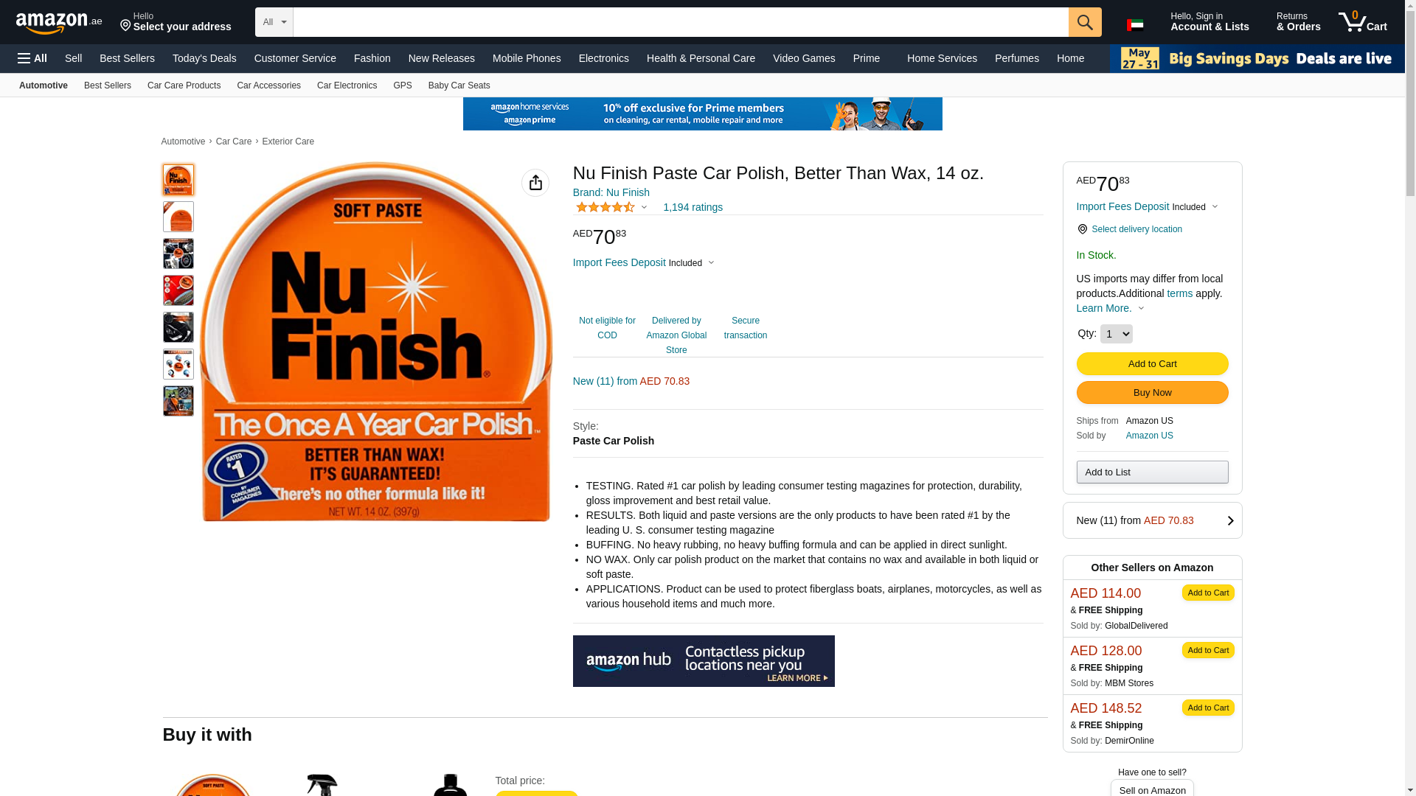
Task: Click the location pin Select delivery location
Action: tap(1129, 229)
